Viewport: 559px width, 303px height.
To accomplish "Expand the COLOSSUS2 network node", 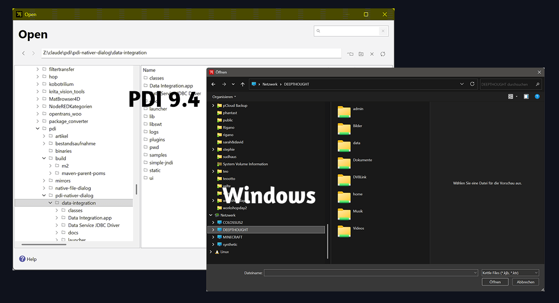I will pyautogui.click(x=213, y=222).
